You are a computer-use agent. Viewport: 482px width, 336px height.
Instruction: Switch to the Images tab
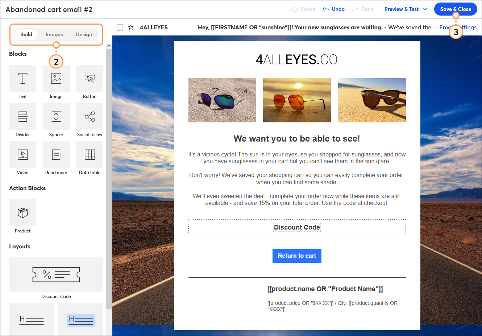tap(54, 34)
